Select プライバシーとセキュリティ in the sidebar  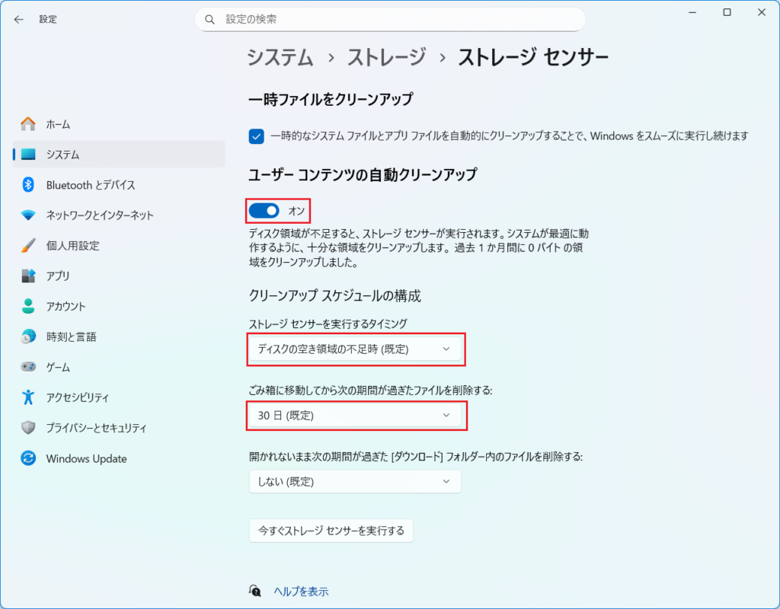point(96,429)
